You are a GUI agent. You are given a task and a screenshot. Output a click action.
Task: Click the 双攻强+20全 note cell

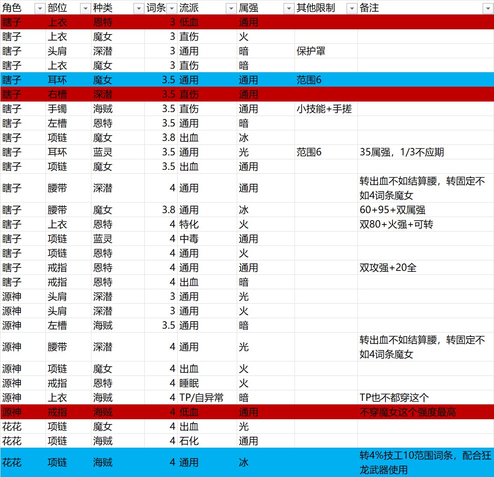point(426,268)
